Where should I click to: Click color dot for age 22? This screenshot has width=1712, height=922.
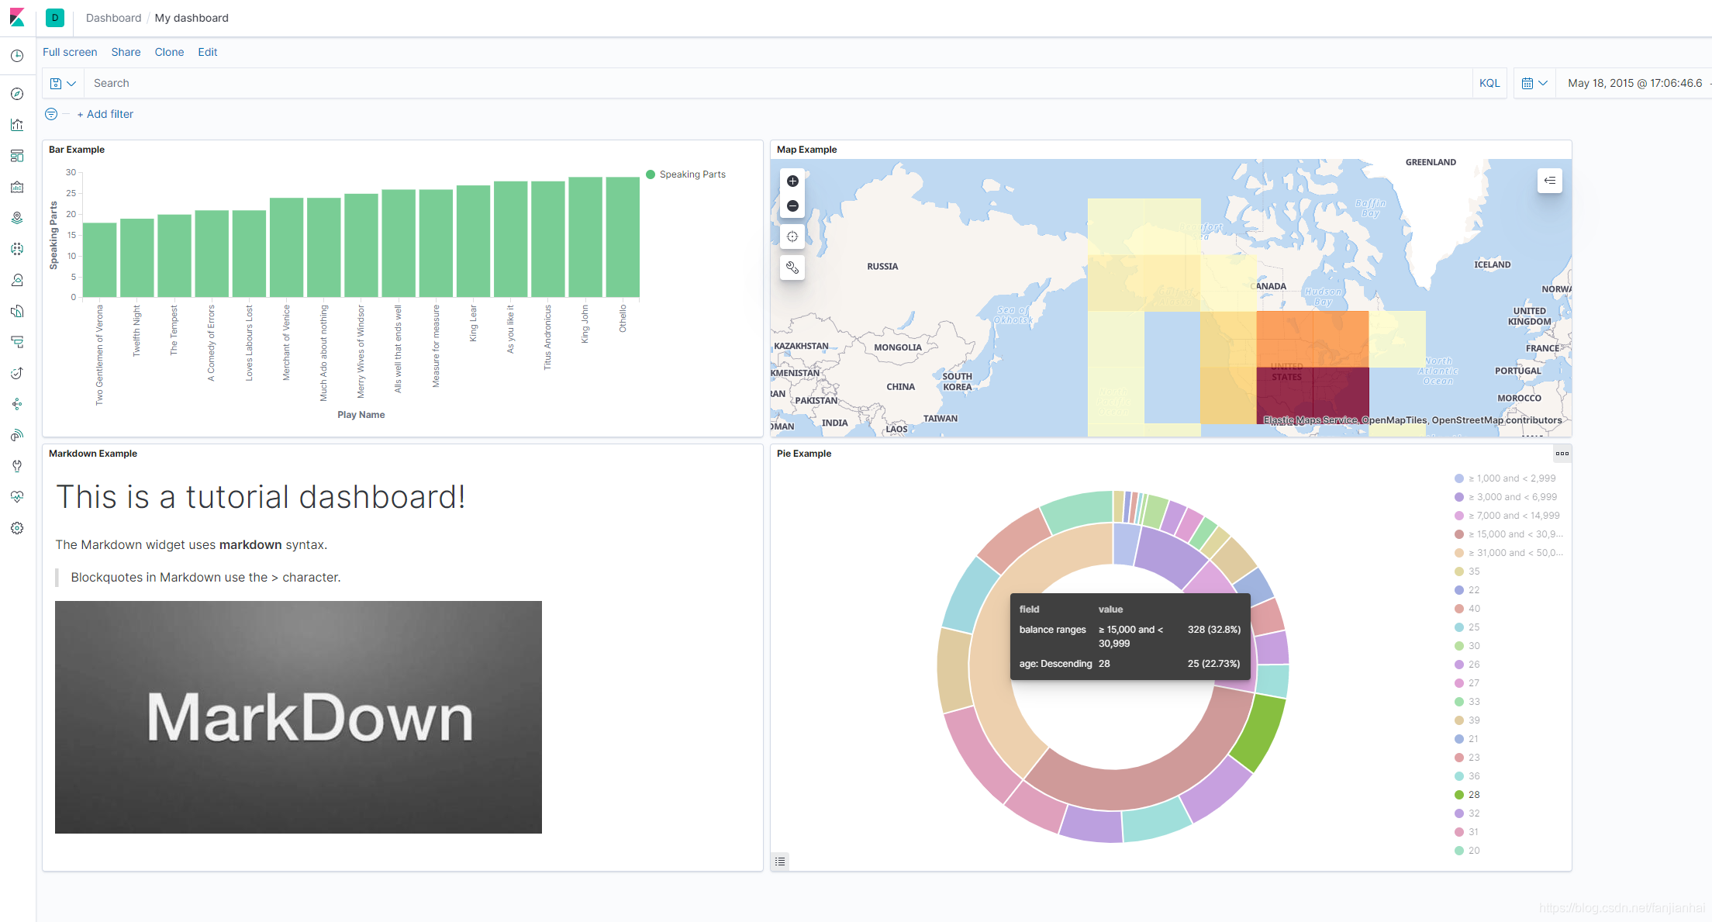click(x=1459, y=590)
